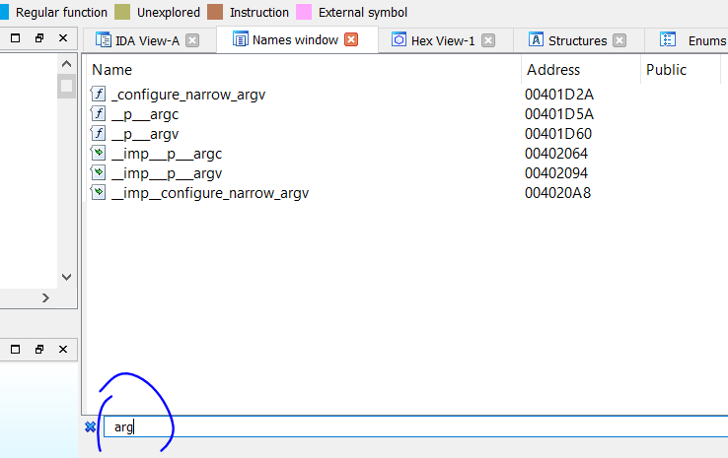
Task: Close the IDA View-A tab
Action: coord(192,40)
